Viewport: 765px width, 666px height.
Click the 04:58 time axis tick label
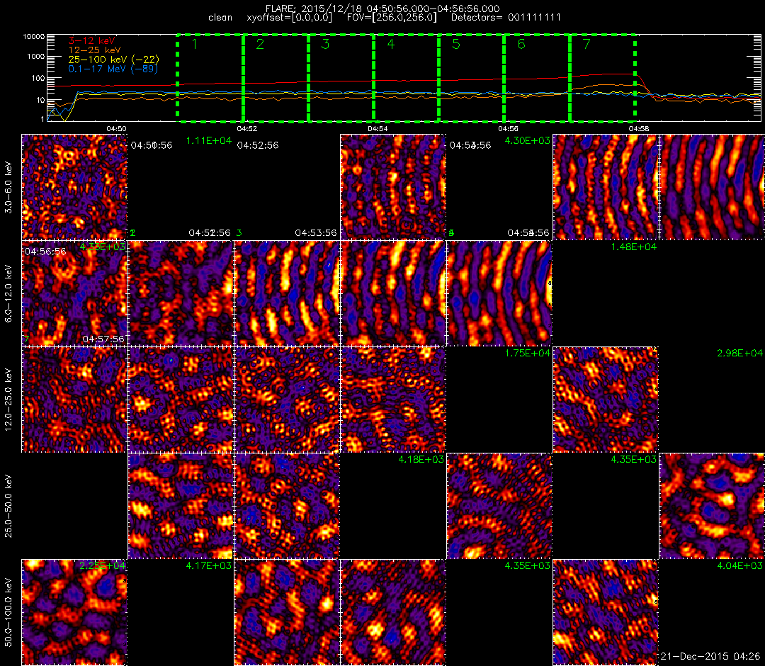639,129
